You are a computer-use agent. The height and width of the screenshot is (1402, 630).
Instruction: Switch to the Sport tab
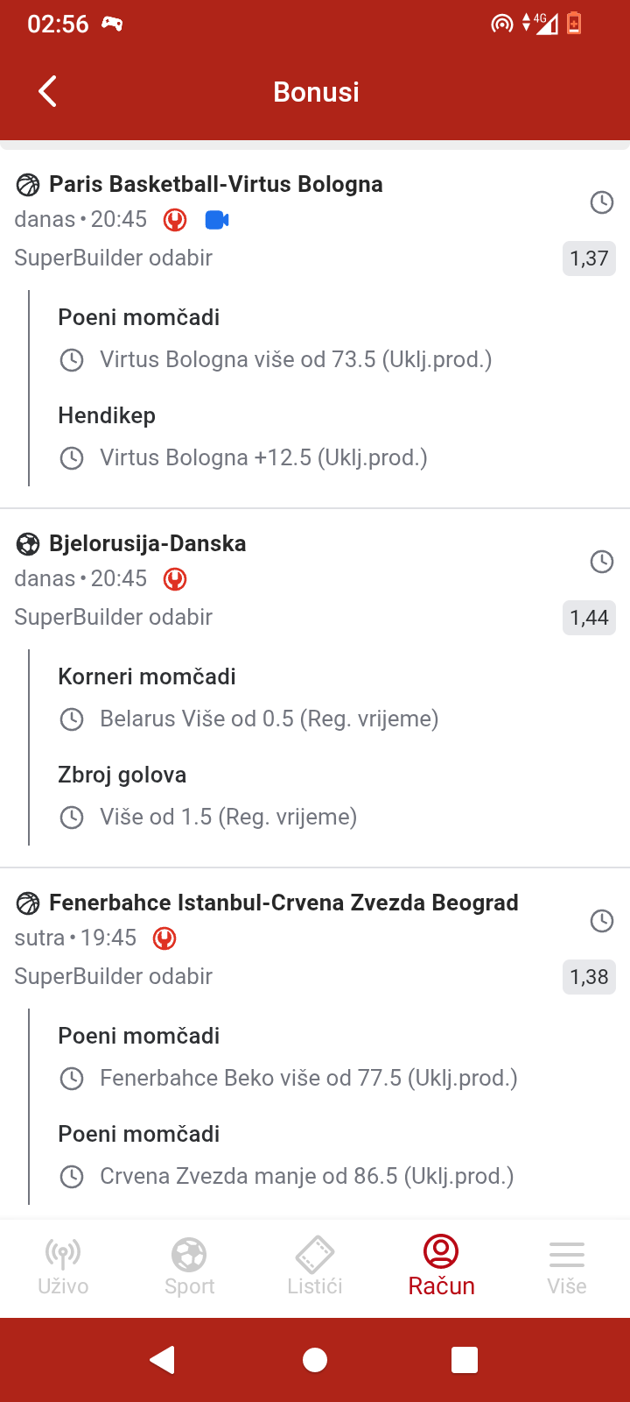[x=189, y=1266]
